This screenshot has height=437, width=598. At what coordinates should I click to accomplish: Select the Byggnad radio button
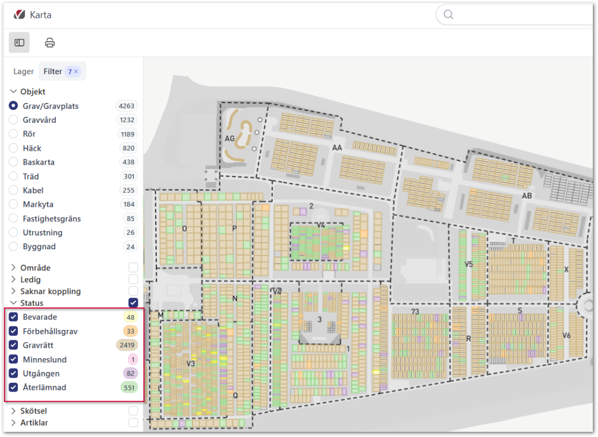click(13, 246)
